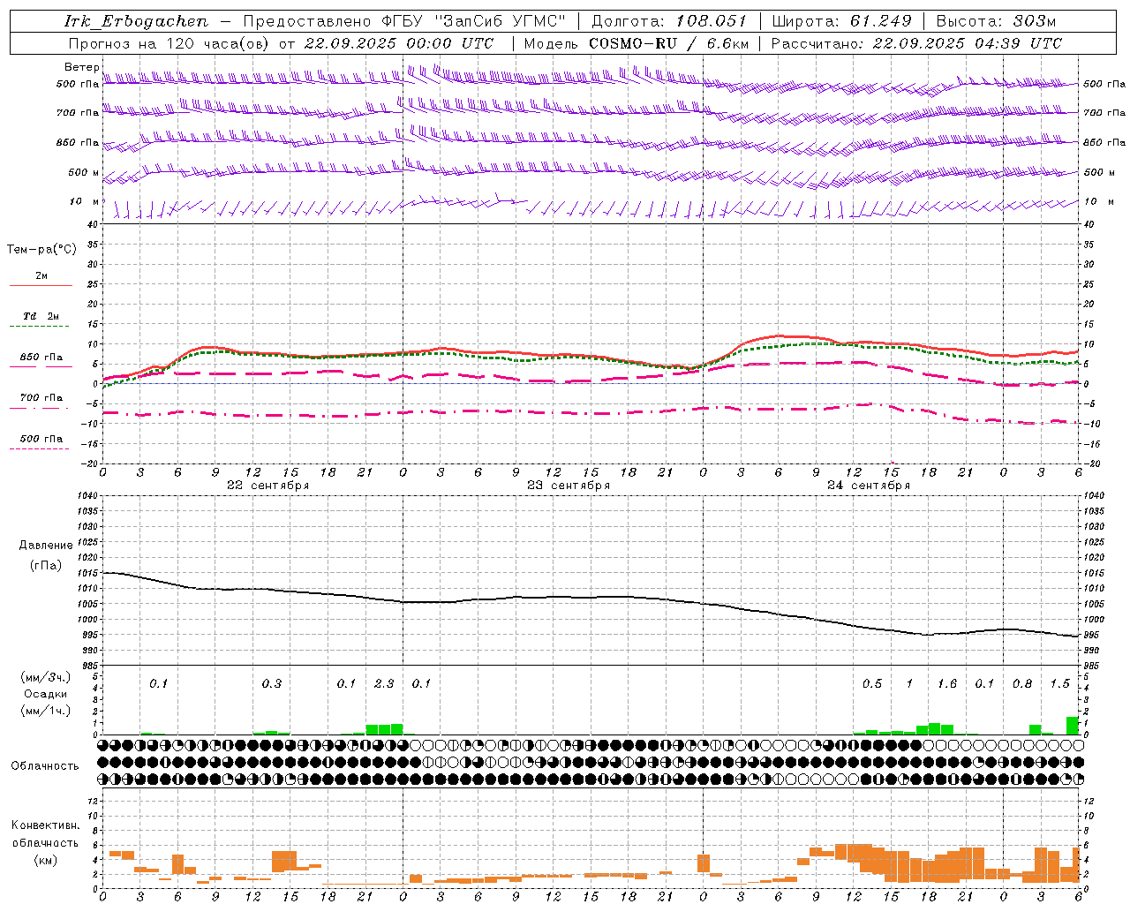Click the 'Облачность' cloud cover label
Viewport: 1130px width, 904px height.
(45, 766)
